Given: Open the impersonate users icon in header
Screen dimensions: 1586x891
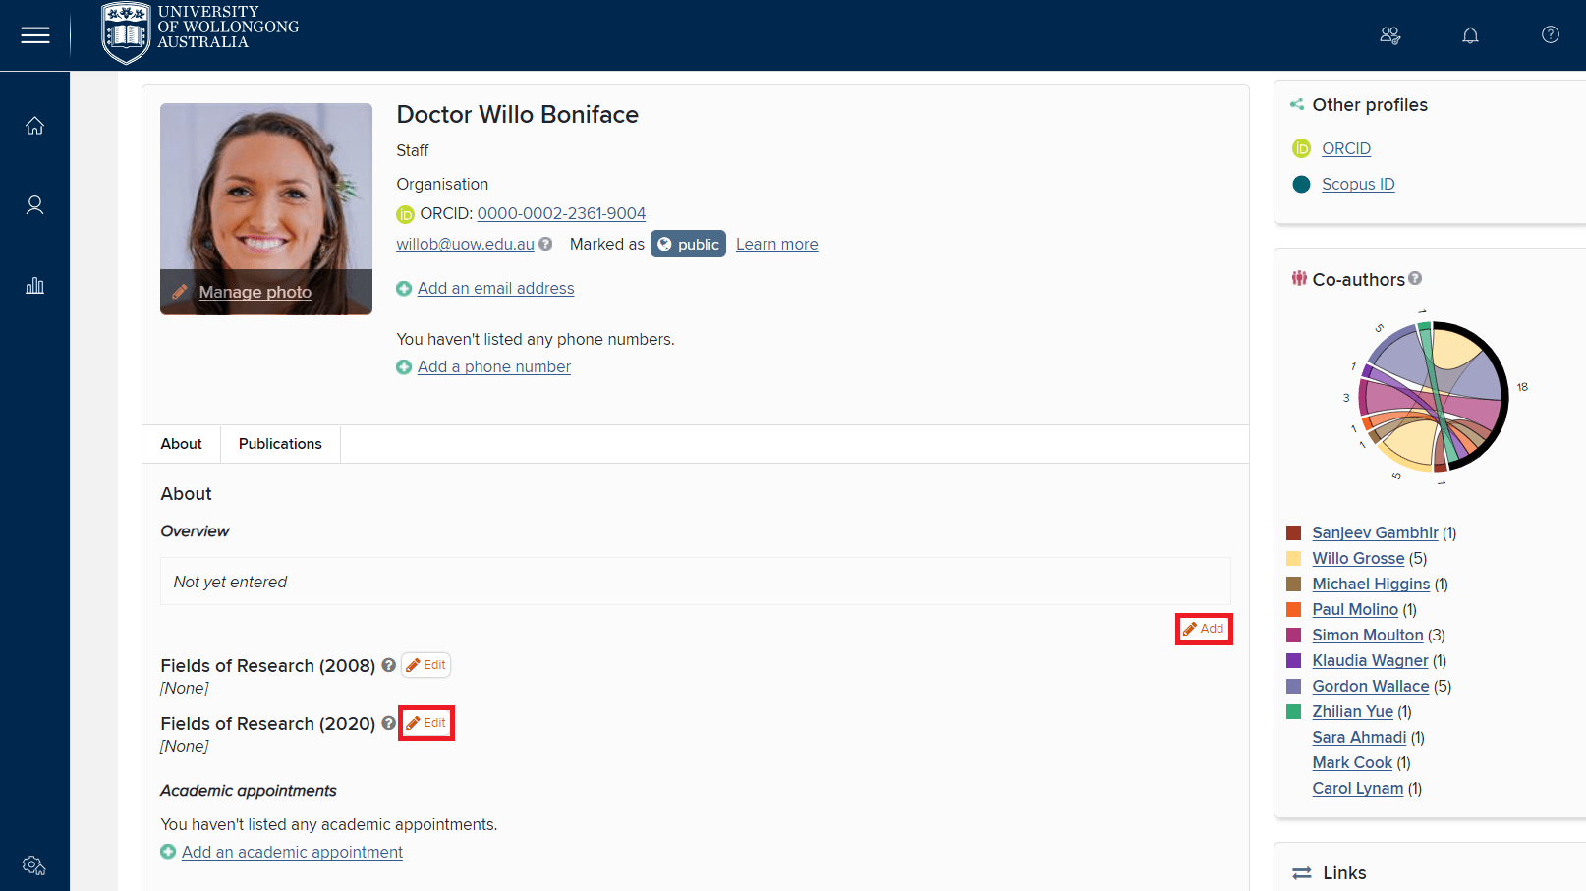Looking at the screenshot, I should pyautogui.click(x=1389, y=35).
